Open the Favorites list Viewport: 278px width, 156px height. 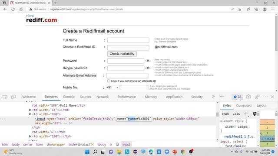(248, 9)
